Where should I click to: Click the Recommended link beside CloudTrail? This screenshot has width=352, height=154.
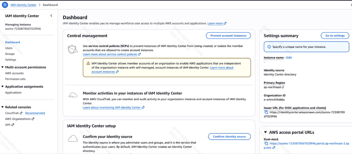[35, 113]
